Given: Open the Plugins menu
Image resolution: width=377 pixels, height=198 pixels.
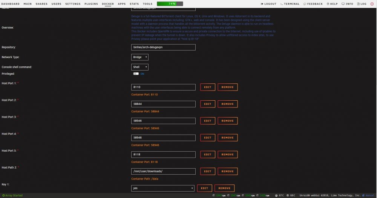Looking at the screenshot, I should coord(91,4).
